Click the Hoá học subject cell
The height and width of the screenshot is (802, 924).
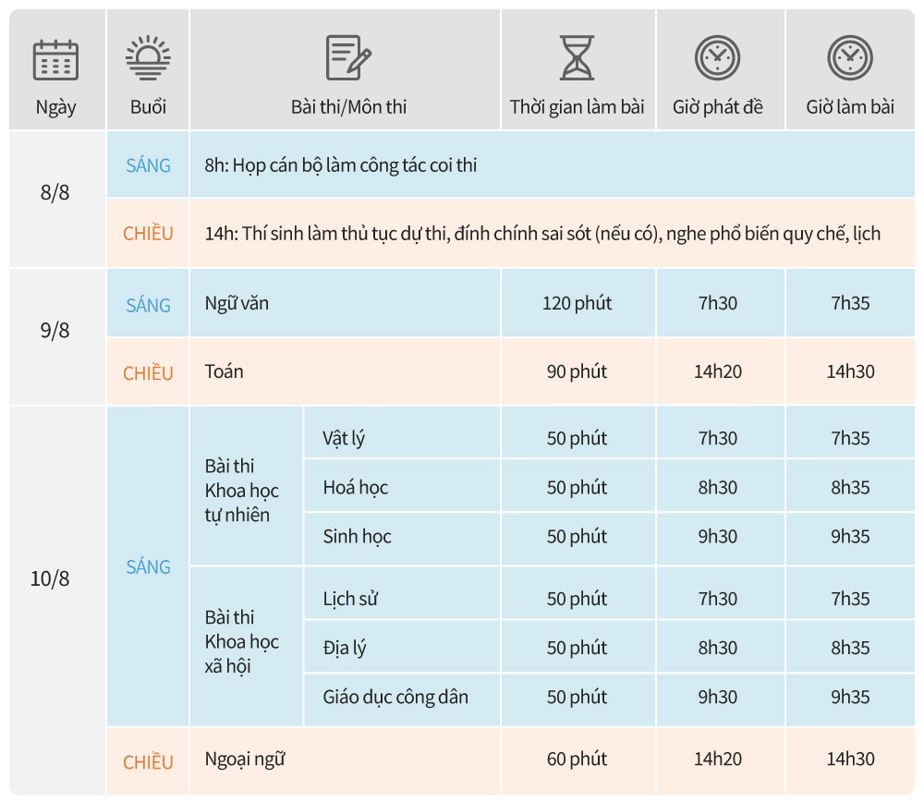point(356,487)
